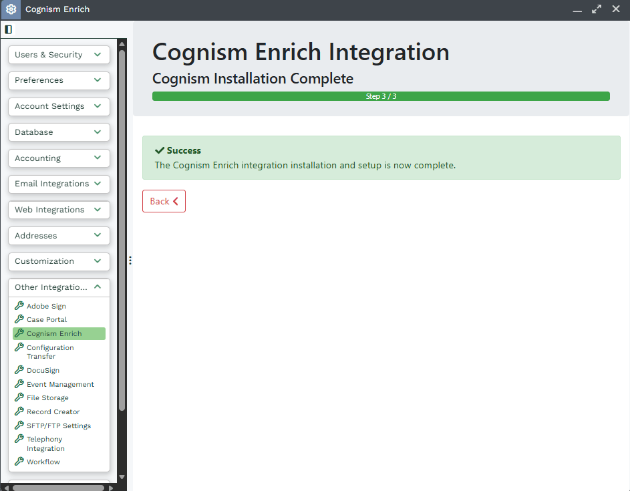Click the wrench icon next to Workflow

19,462
